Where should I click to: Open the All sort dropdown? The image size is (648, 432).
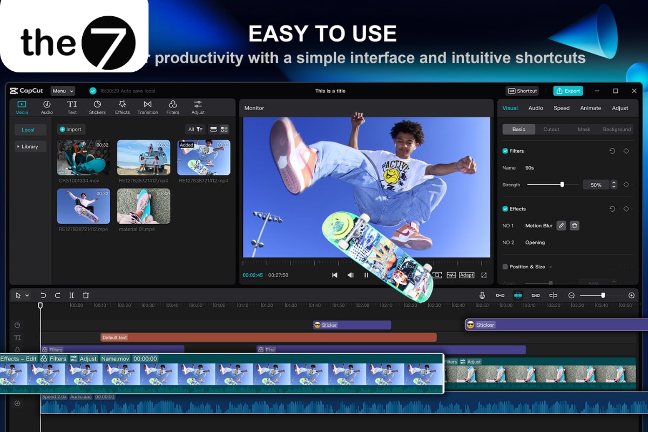[195, 130]
